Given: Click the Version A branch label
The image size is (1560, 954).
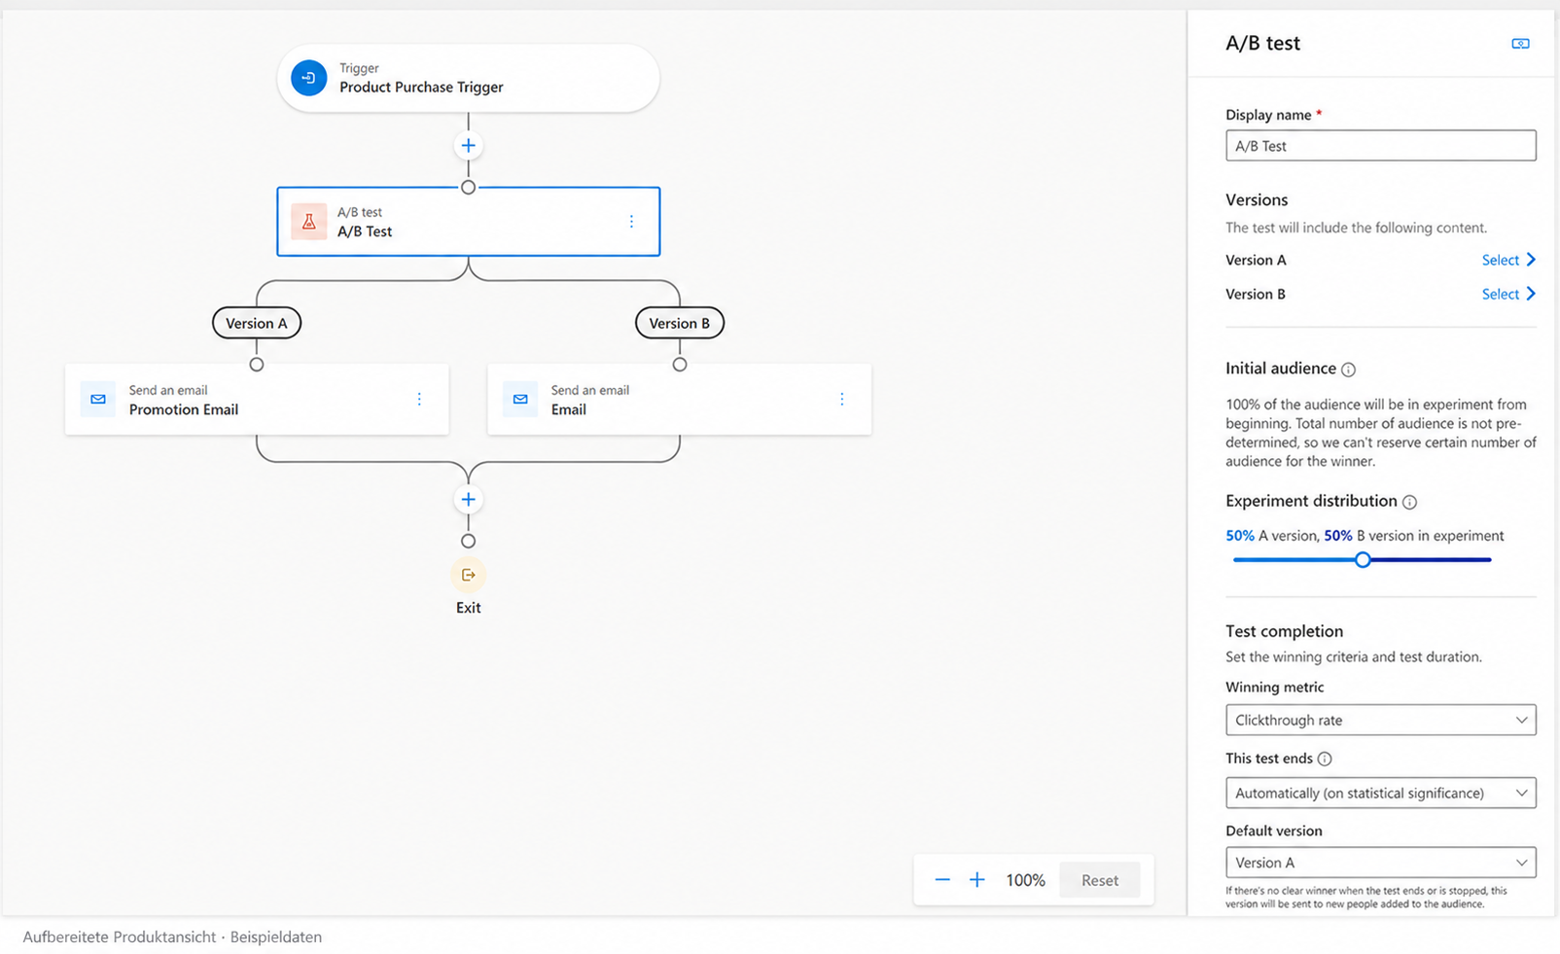Looking at the screenshot, I should click(x=257, y=323).
